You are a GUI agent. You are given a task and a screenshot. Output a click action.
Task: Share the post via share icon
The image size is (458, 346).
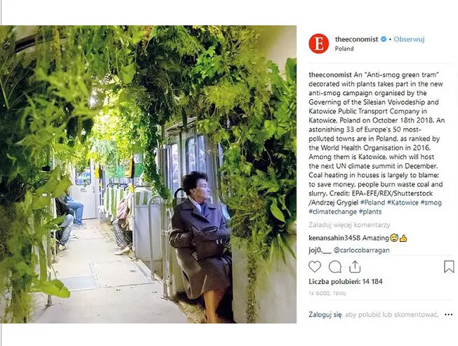click(x=355, y=267)
